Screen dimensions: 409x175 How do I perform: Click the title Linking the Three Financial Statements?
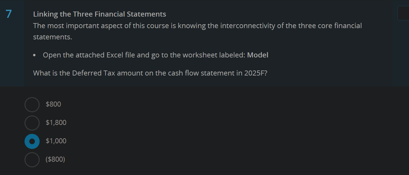100,14
